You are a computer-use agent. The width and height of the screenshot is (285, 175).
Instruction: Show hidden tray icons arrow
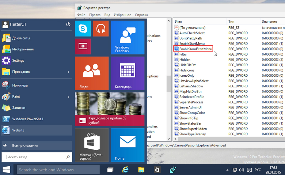coord(227,170)
